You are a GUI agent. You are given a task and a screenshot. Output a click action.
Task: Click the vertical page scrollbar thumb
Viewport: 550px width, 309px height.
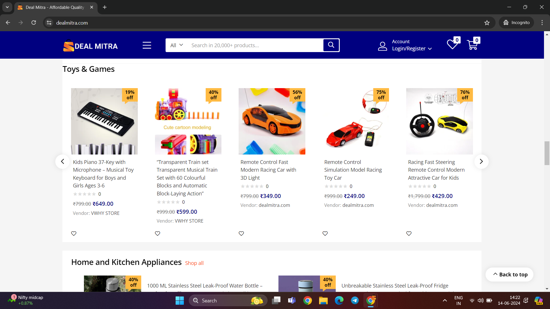[547, 153]
